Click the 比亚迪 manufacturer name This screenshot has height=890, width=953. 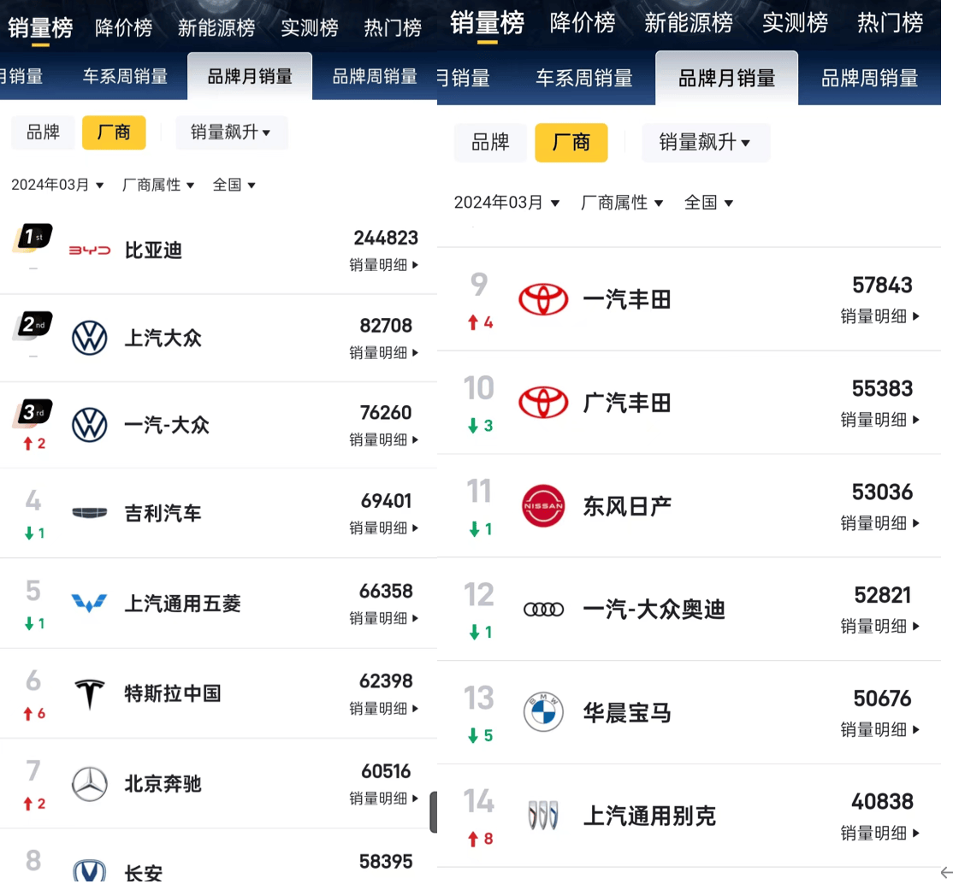(153, 250)
